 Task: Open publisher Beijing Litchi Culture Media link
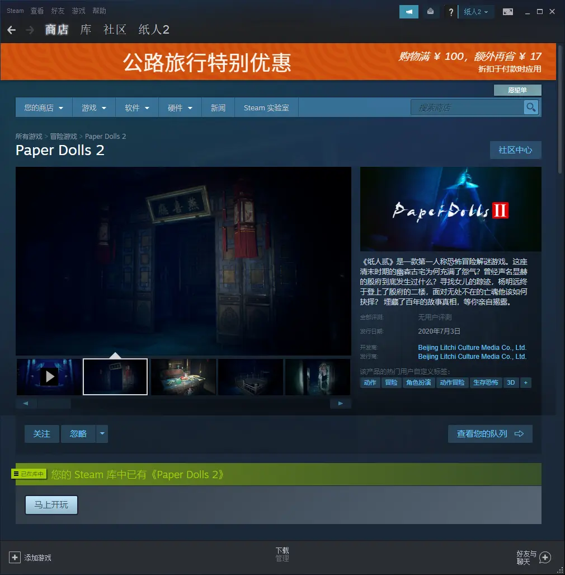[472, 357]
